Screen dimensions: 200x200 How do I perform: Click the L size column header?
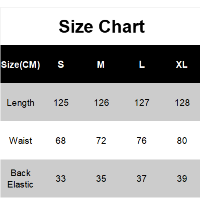[x=142, y=65]
